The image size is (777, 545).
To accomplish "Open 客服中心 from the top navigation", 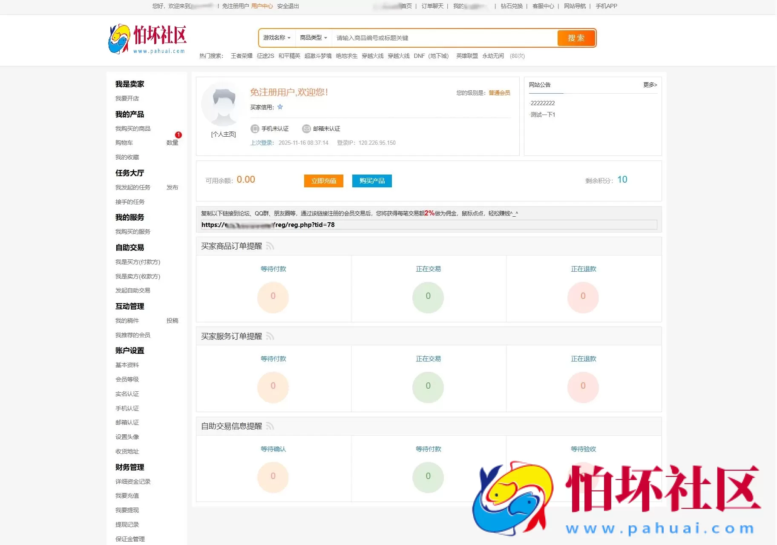I will (x=543, y=6).
